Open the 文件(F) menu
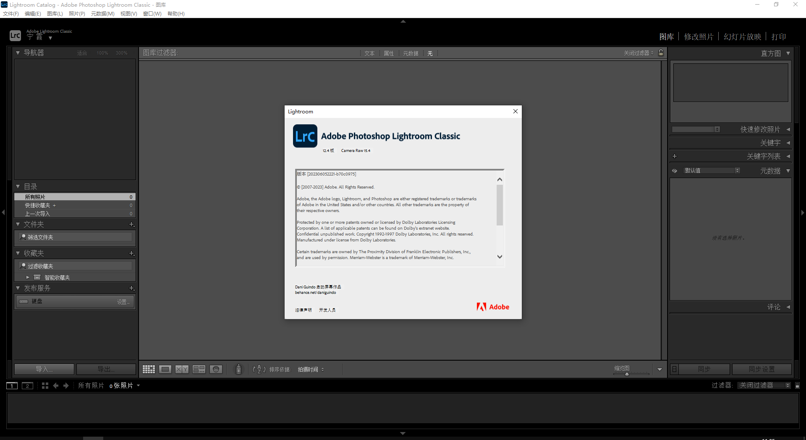 click(11, 13)
